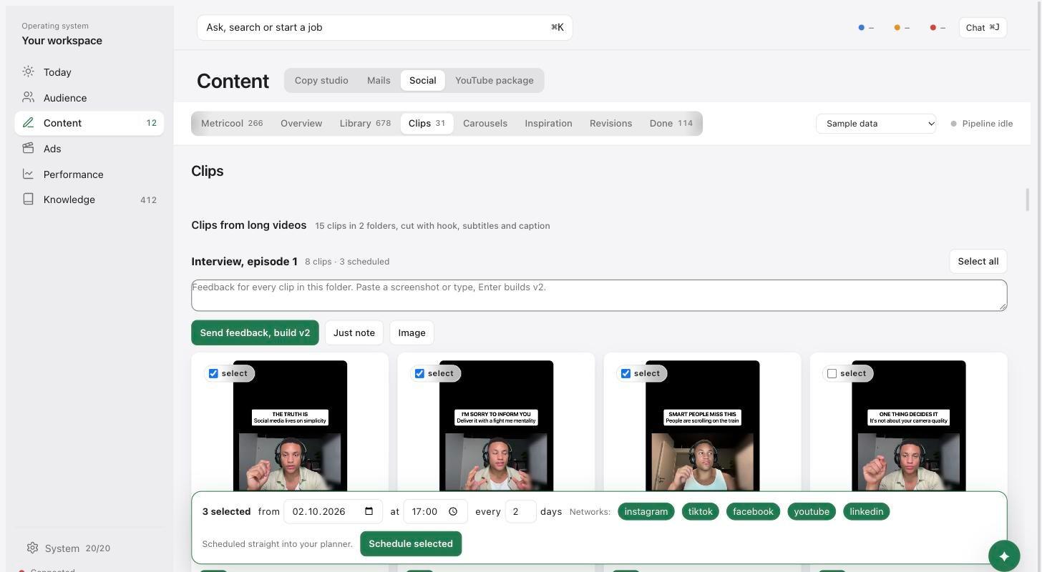Toggle the instagram network chip
This screenshot has width=1042, height=572.
[x=646, y=511]
